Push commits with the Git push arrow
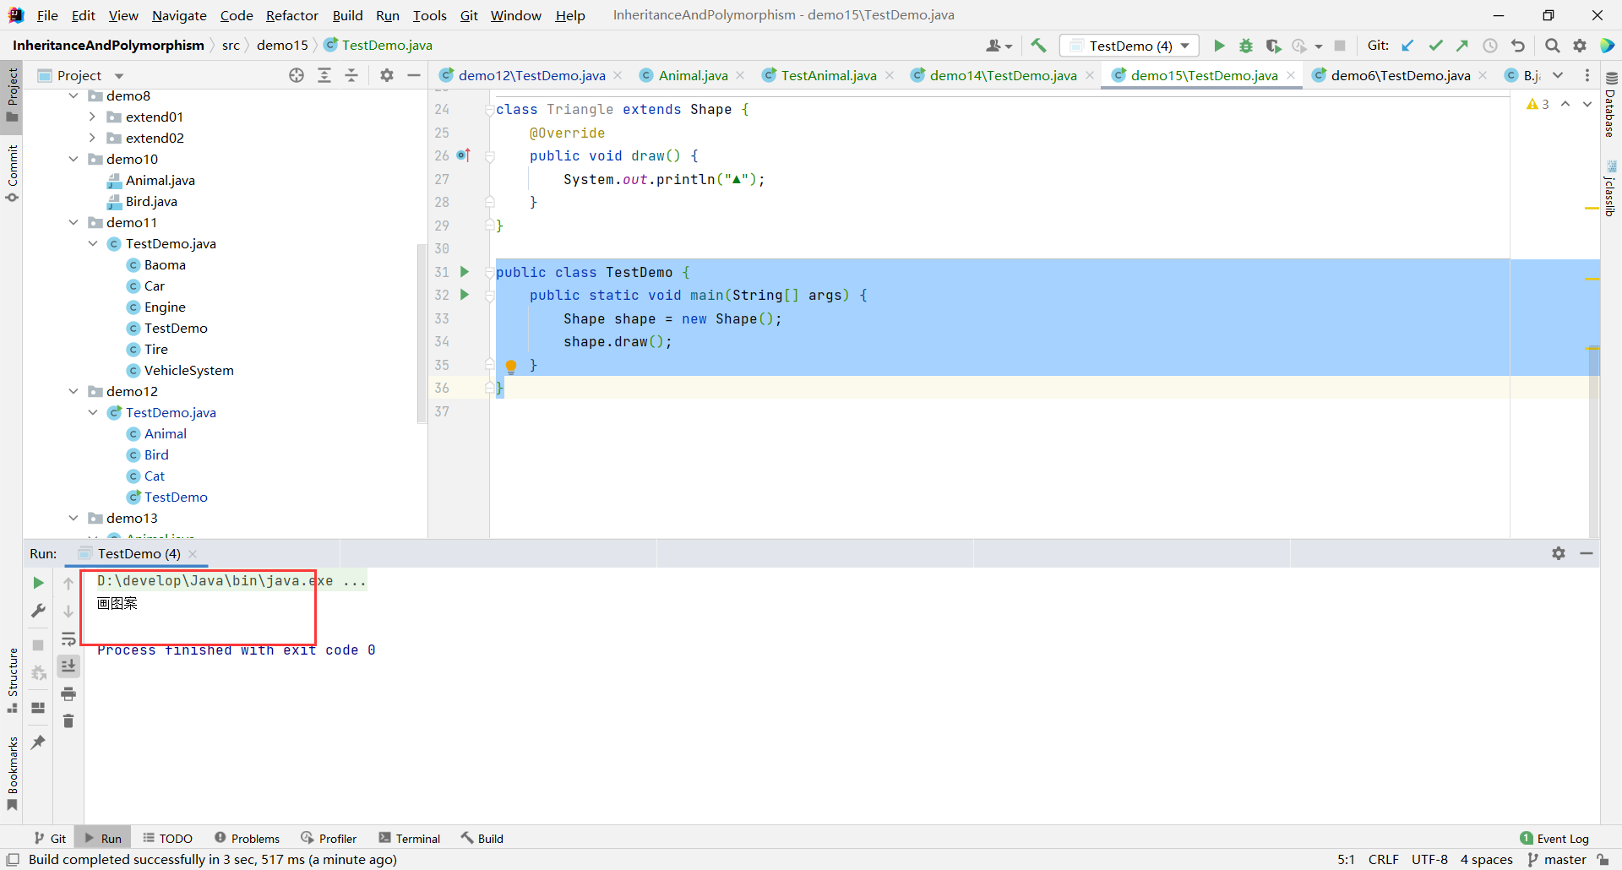This screenshot has height=870, width=1622. pyautogui.click(x=1462, y=46)
